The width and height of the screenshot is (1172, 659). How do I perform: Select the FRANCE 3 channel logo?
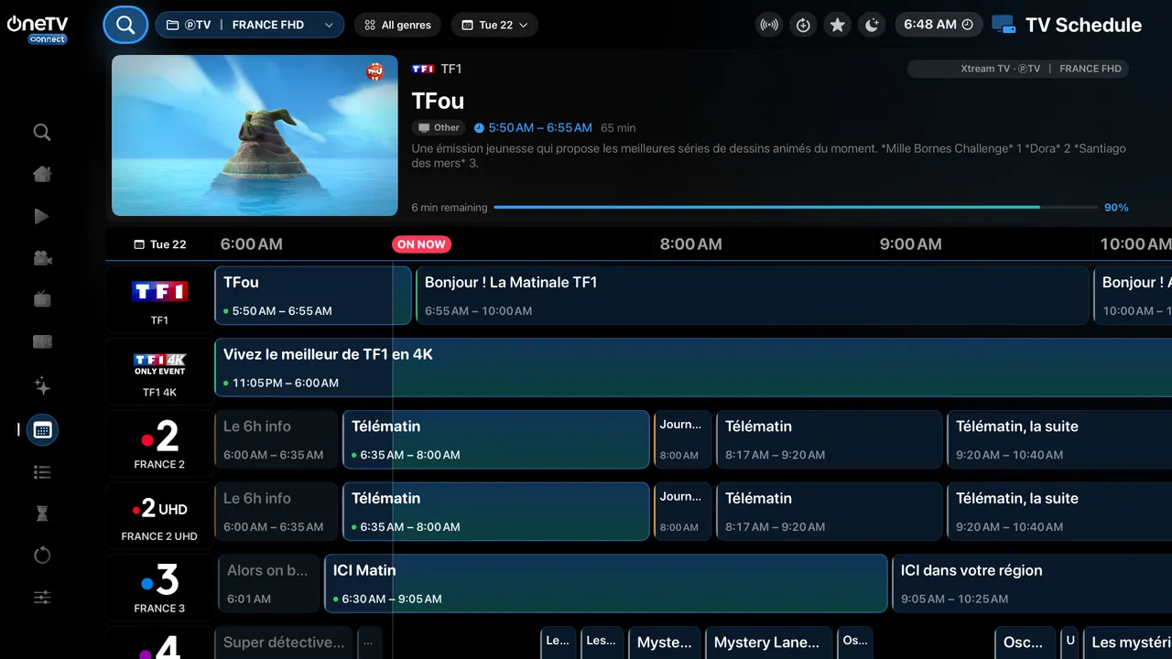[159, 587]
